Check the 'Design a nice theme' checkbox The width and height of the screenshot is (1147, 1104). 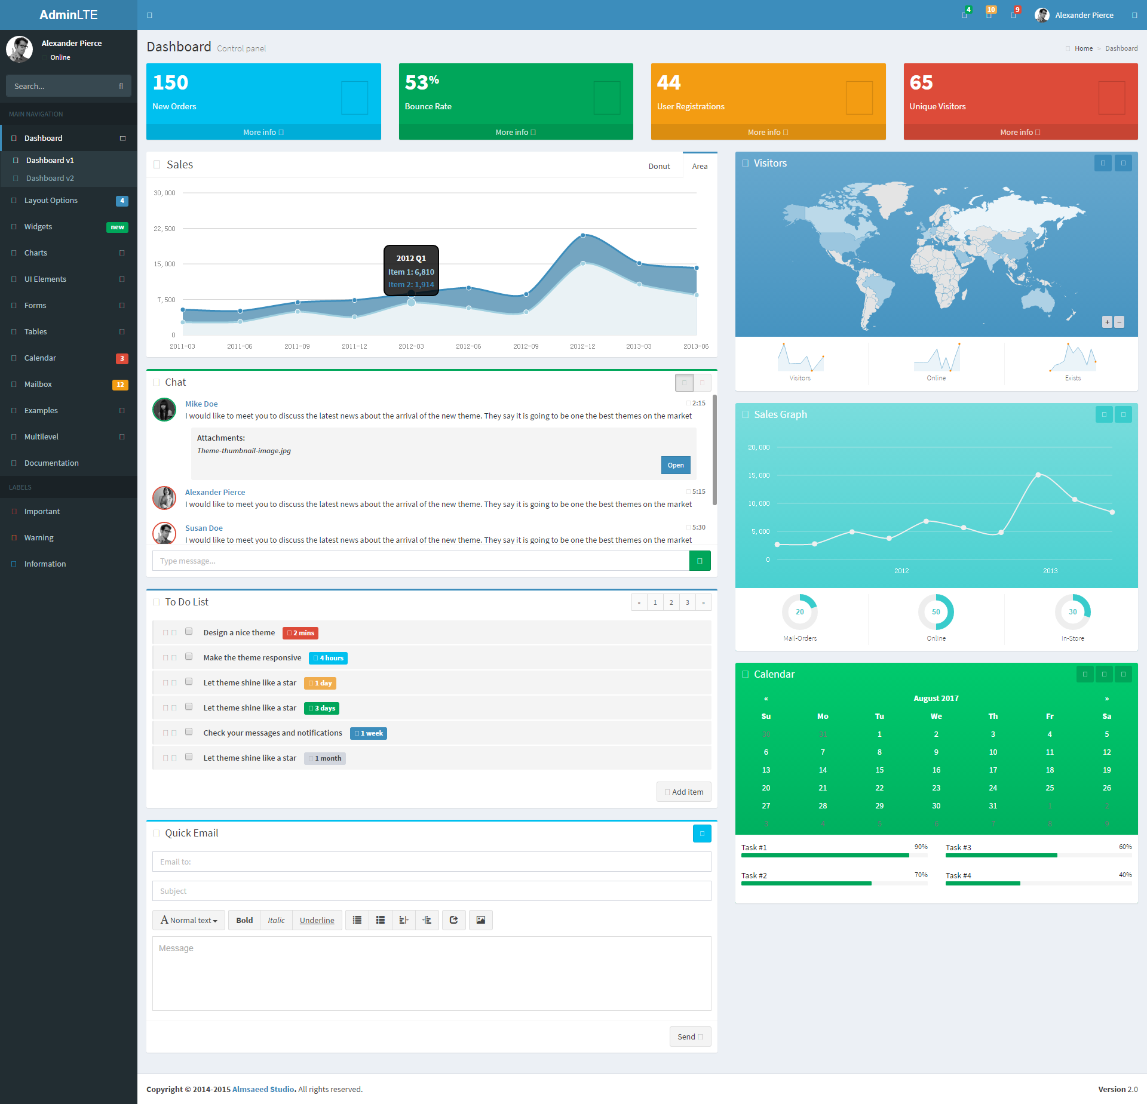189,632
